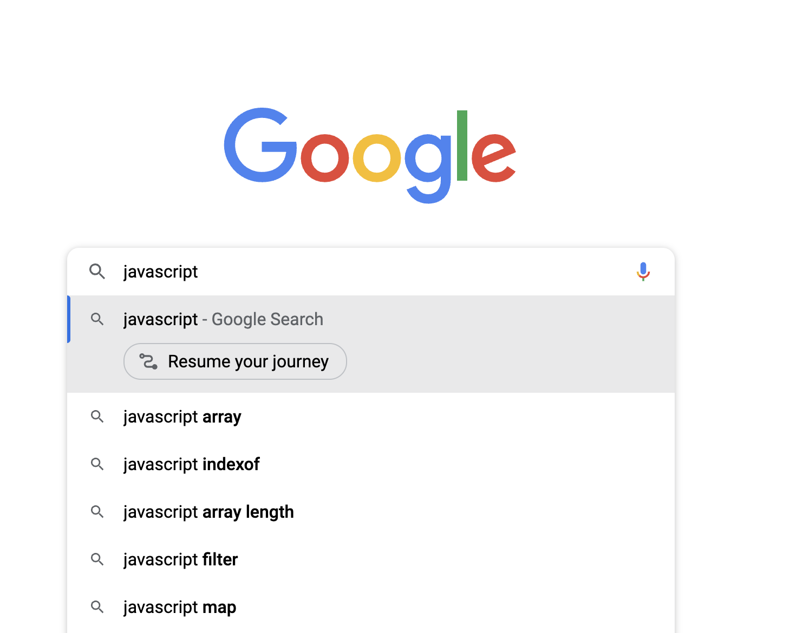Select the 'javascript array' suggestion
The image size is (809, 633).
pos(182,417)
